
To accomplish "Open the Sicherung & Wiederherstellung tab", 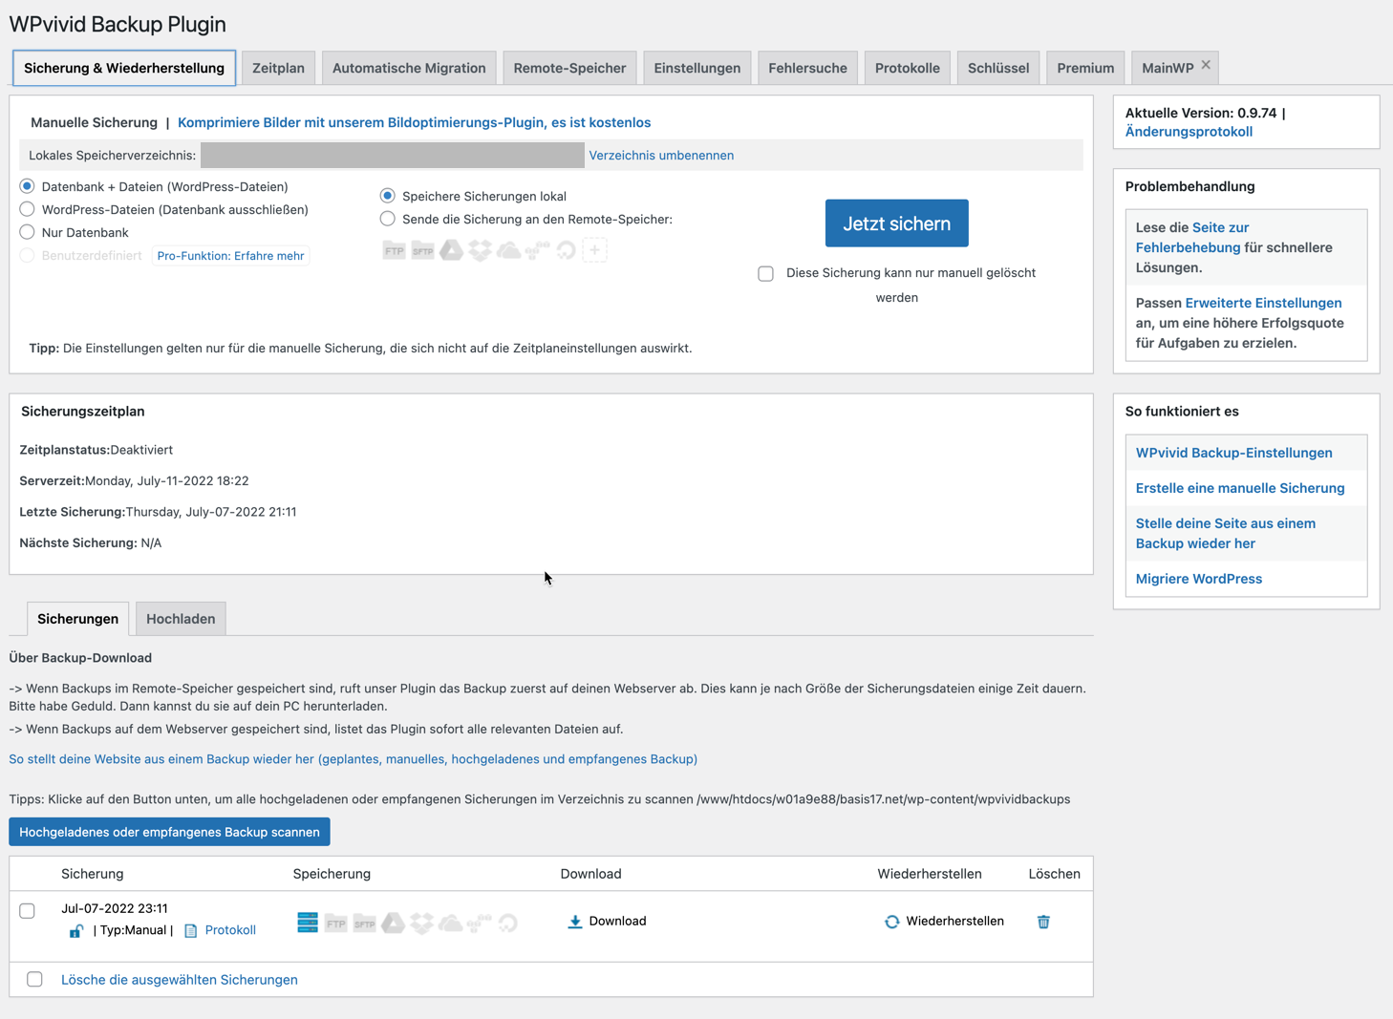I will pyautogui.click(x=124, y=68).
